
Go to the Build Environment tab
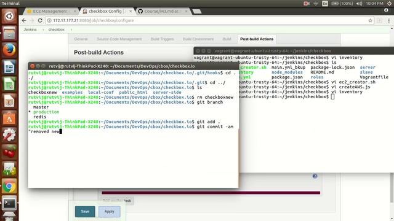(x=198, y=39)
